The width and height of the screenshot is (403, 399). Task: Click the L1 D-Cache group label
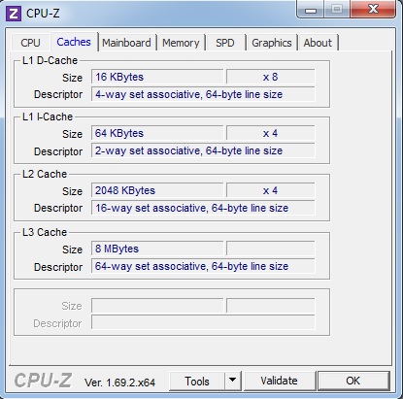coord(50,60)
